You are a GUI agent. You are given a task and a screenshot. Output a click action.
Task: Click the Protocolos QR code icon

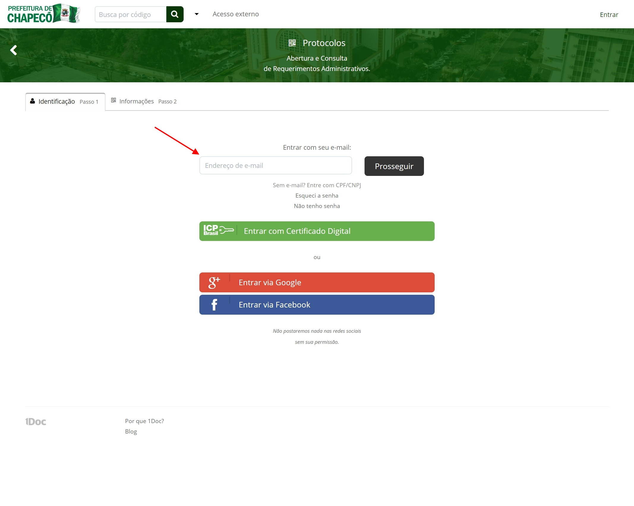292,43
